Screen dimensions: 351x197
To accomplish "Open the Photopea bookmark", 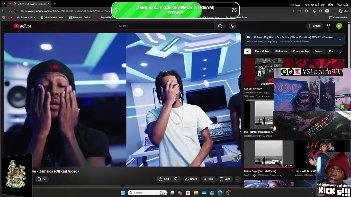I will pos(80,18).
